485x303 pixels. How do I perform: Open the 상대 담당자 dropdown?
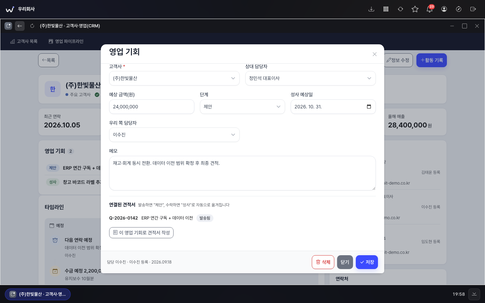point(310,78)
